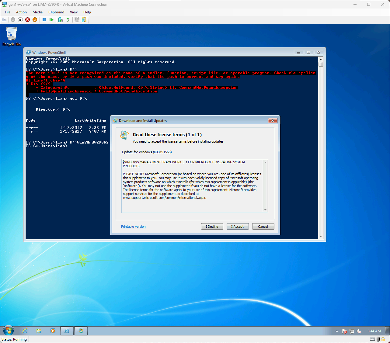Click the LastWriteTime column header

point(90,120)
